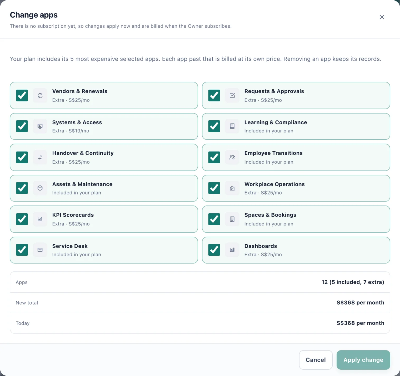Viewport: 400px width, 376px height.
Task: Click the Spaces & Bookings building icon
Action: point(232,219)
